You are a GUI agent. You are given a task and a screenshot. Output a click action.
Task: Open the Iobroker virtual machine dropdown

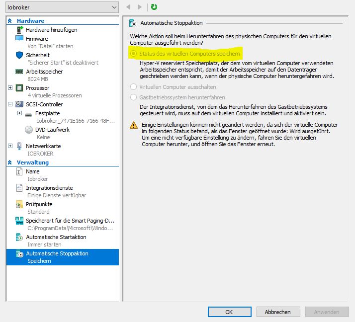[x=62, y=7]
